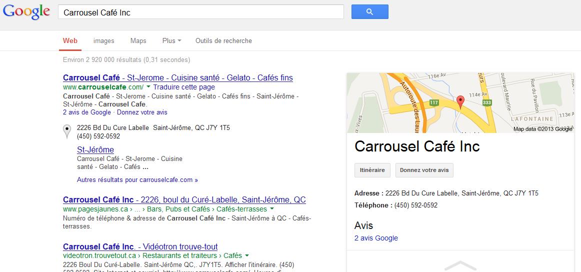The image size is (581, 272).
Task: Open the St-Jérôme sitelink
Action: (95, 149)
